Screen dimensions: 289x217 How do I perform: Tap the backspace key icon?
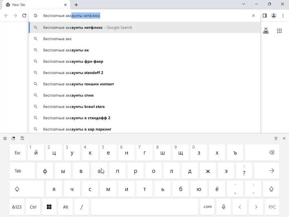point(262,153)
